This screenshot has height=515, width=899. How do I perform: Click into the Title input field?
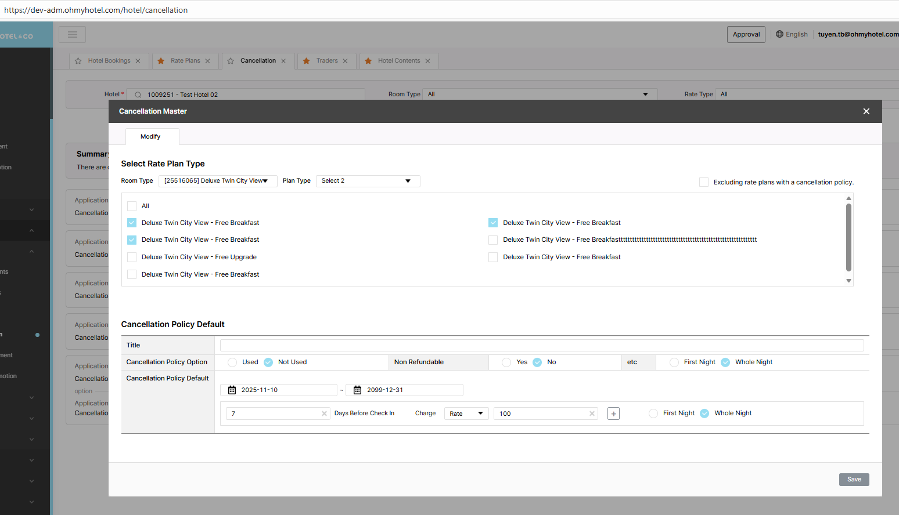[x=541, y=345]
